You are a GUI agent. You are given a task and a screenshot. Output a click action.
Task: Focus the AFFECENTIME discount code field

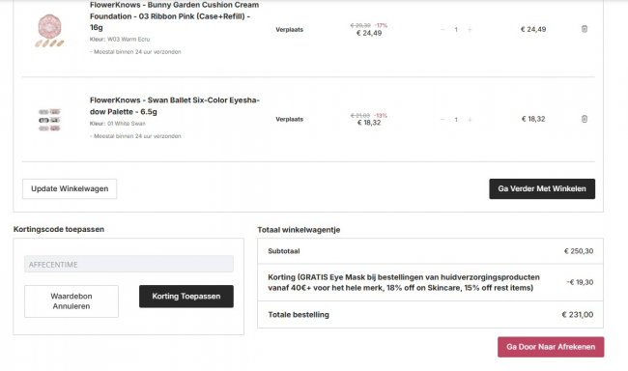click(128, 264)
